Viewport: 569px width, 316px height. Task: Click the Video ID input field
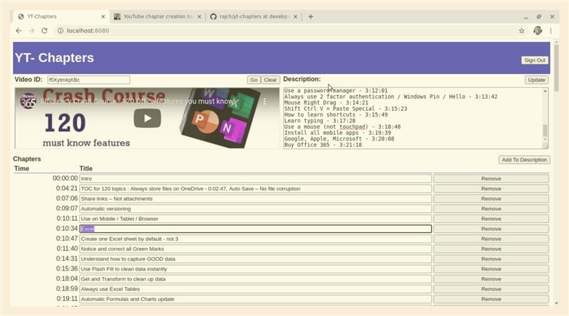click(x=88, y=80)
